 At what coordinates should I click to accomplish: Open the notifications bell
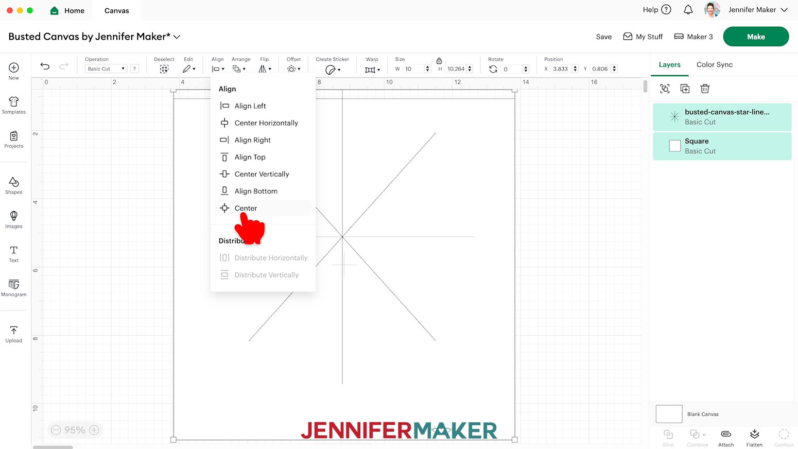(x=688, y=10)
